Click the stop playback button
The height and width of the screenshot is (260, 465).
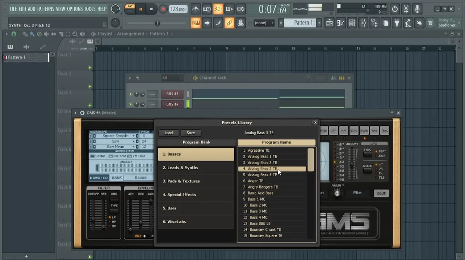pyautogui.click(x=151, y=9)
